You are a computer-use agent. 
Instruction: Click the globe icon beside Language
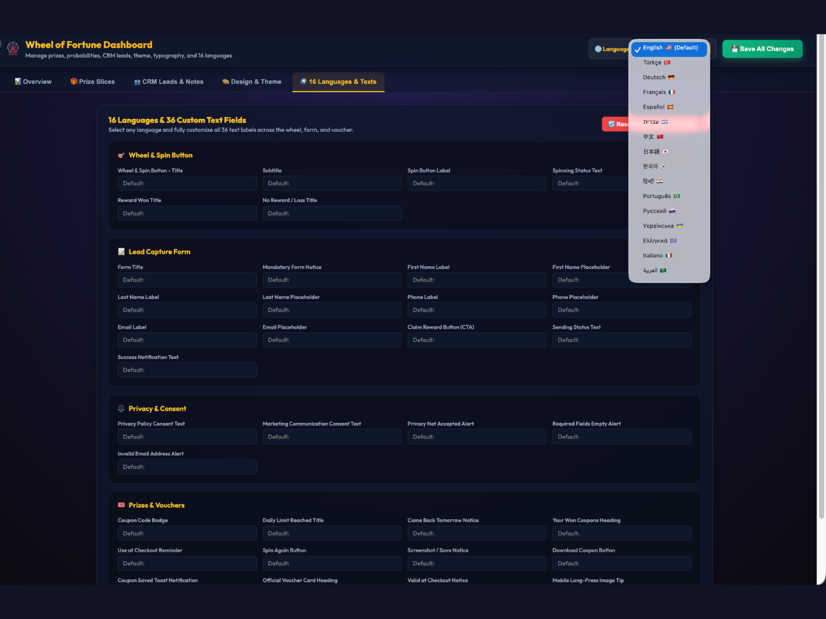597,49
